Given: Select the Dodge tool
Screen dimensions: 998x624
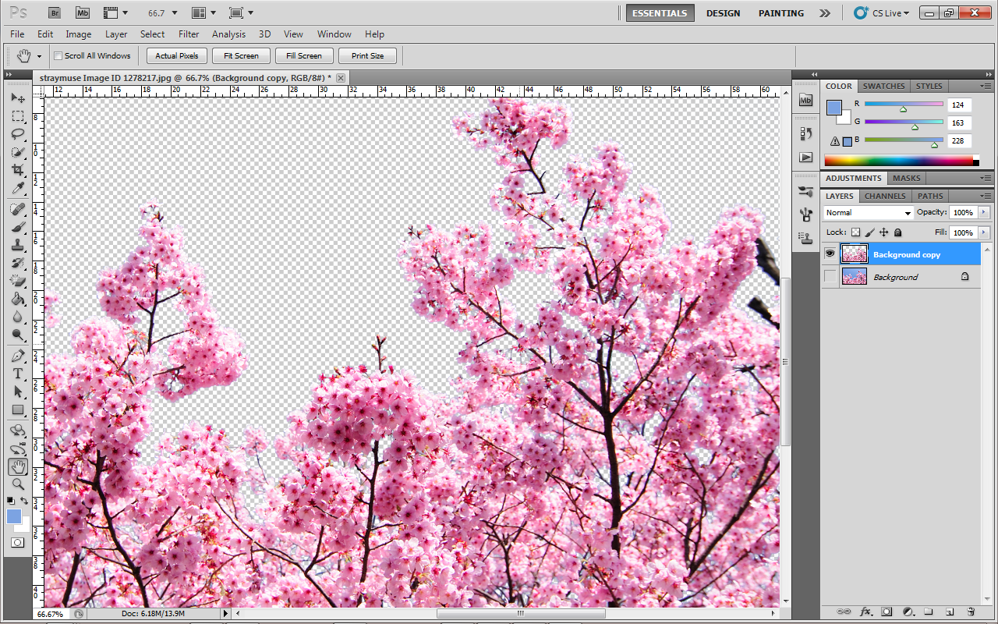Looking at the screenshot, I should [18, 335].
